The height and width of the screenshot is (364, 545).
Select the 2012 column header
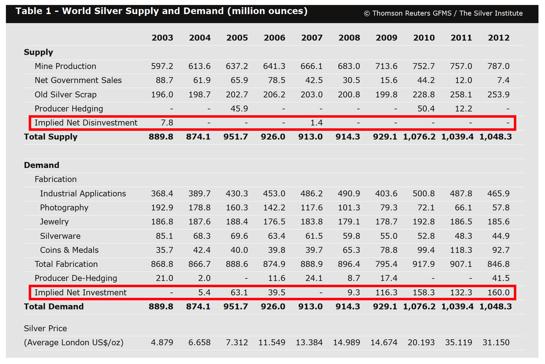coord(499,38)
